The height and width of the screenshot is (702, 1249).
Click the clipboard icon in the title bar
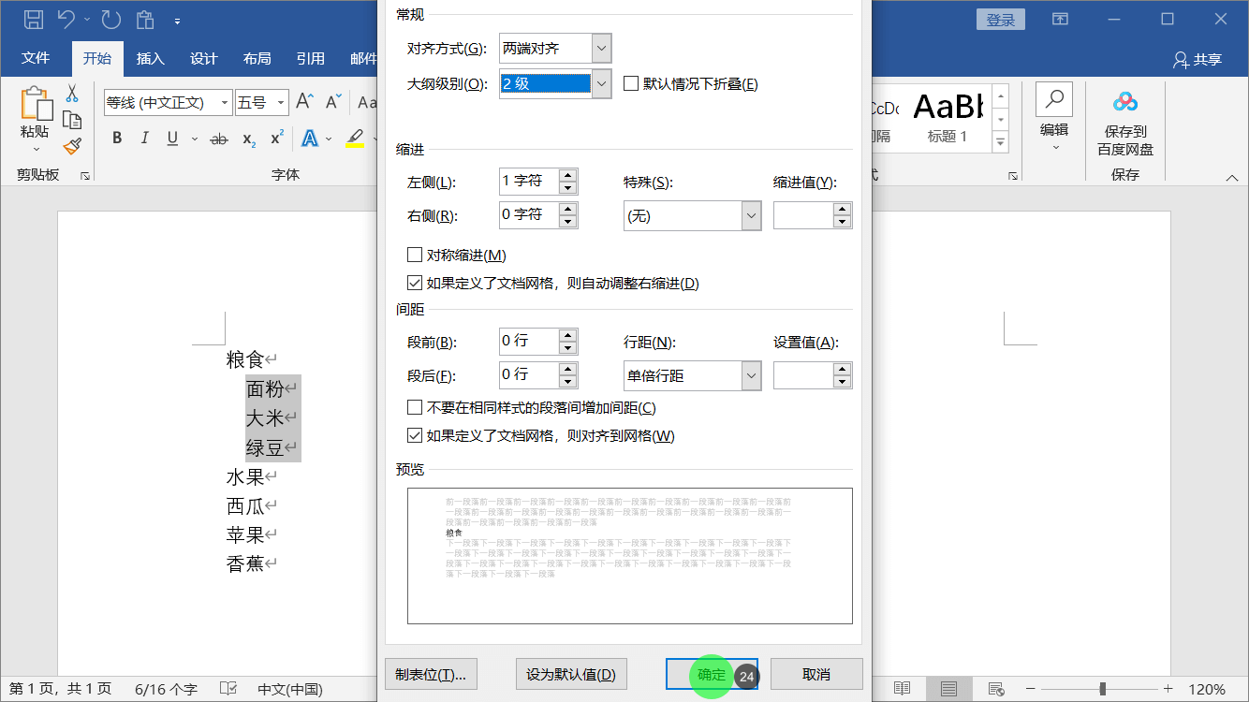click(144, 19)
